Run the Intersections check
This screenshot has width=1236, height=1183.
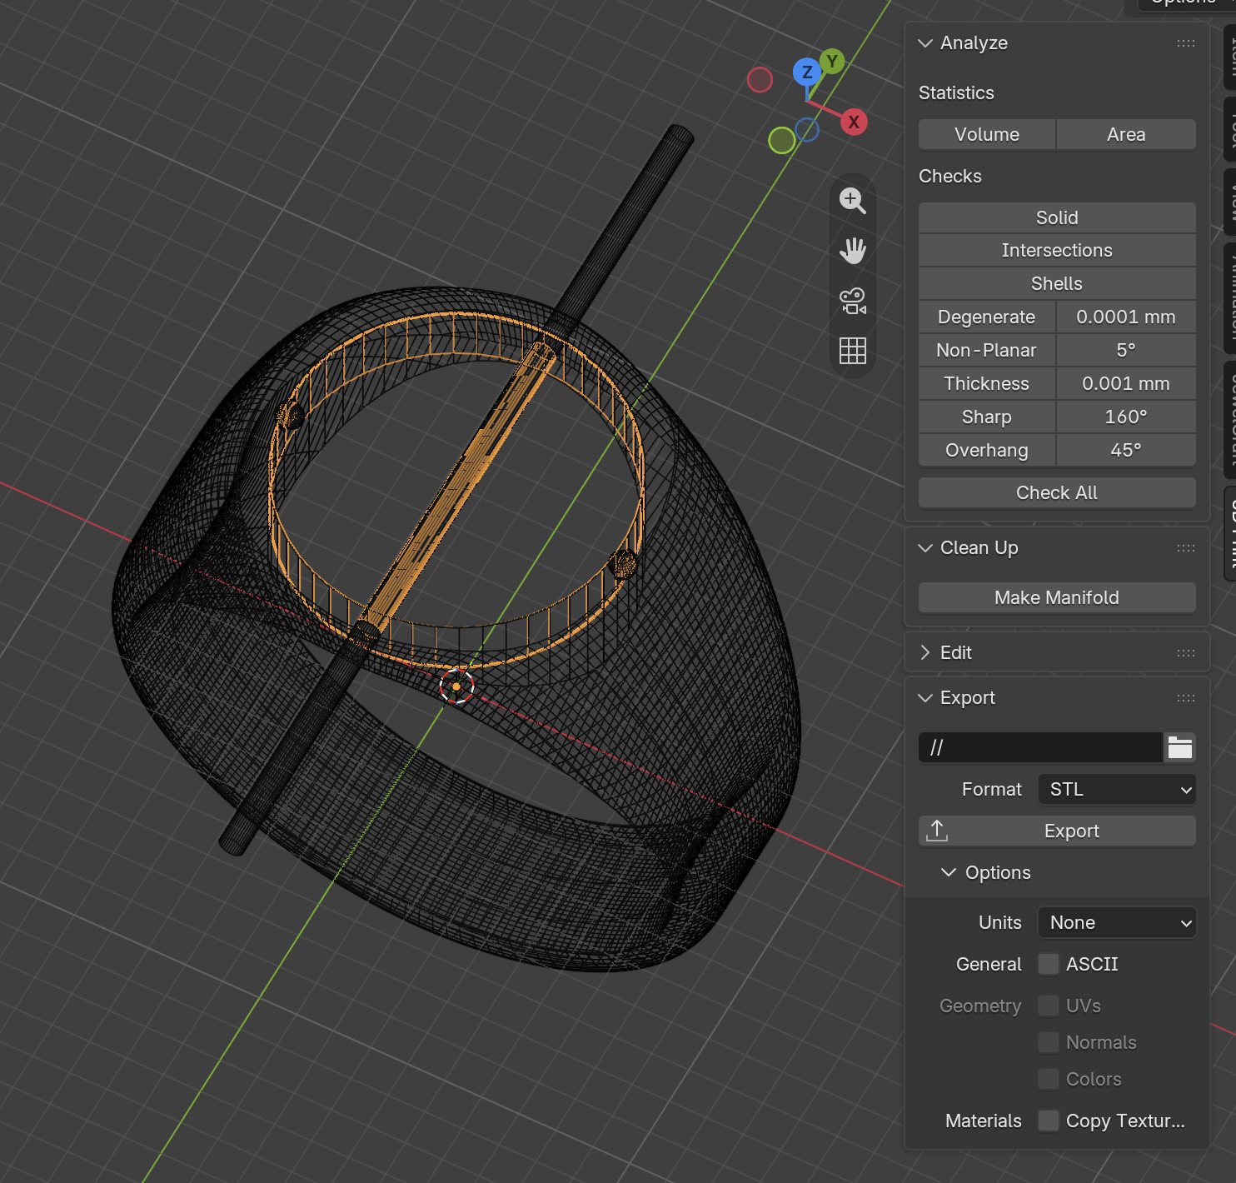(x=1057, y=251)
